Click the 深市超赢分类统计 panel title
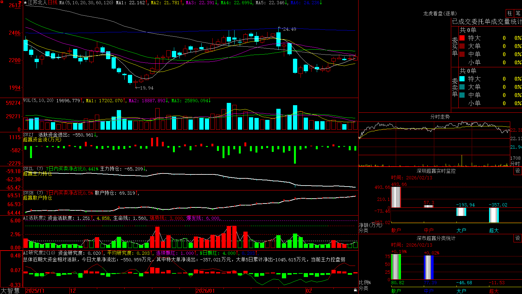This screenshot has width=522, height=294. [436, 238]
